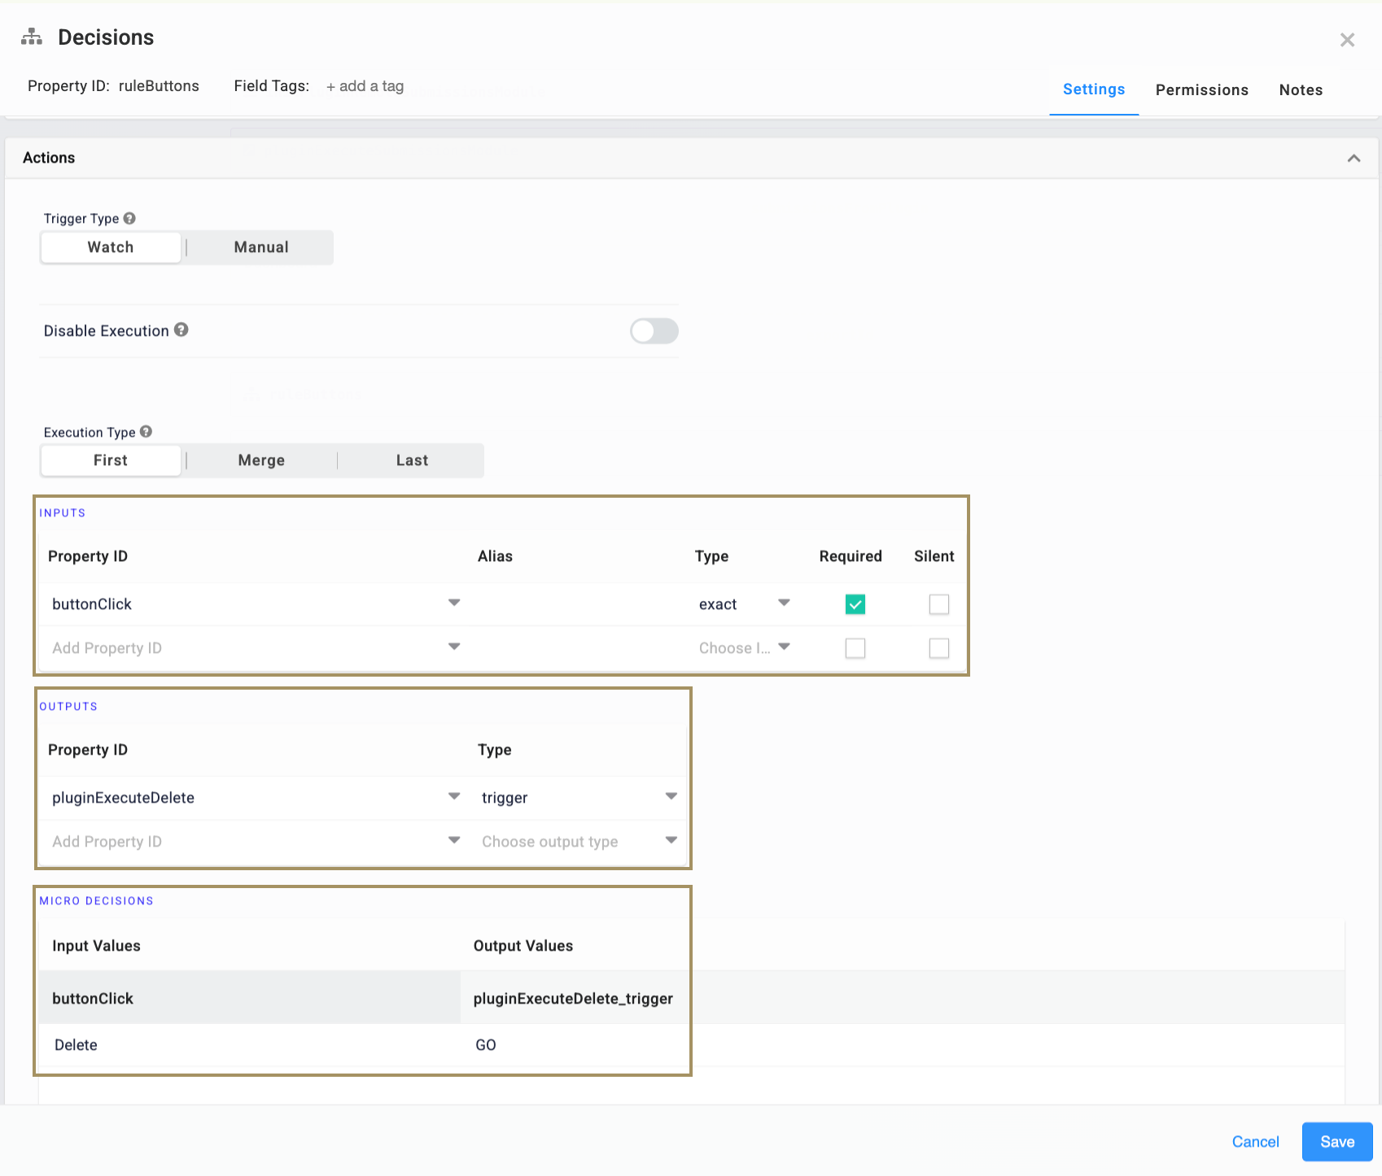The width and height of the screenshot is (1382, 1176).
Task: Click the Save button
Action: tap(1336, 1141)
